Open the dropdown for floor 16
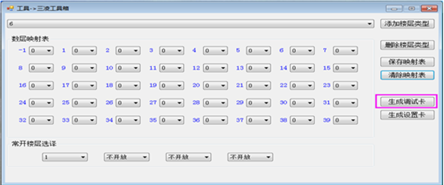 click(41, 85)
